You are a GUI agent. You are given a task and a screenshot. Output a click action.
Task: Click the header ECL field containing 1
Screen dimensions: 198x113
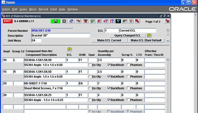coord(111,31)
